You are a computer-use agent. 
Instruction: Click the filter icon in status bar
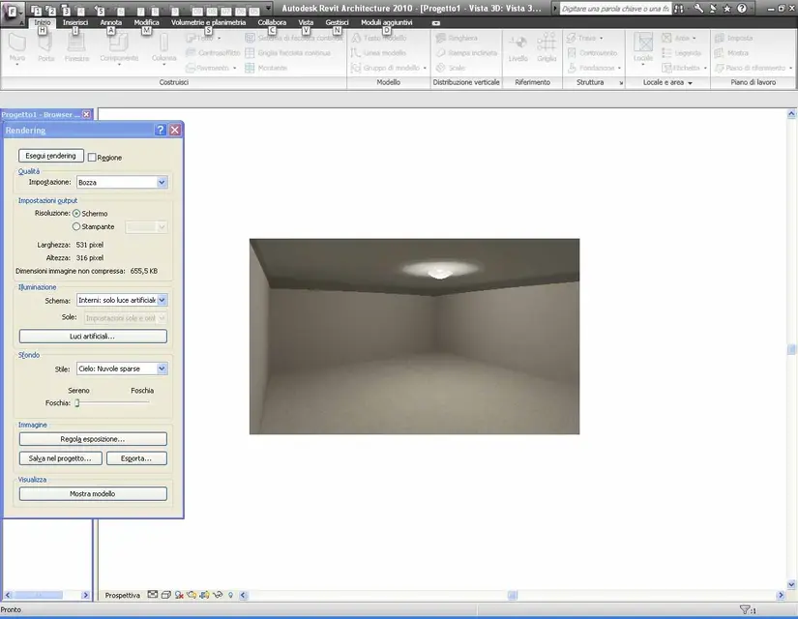747,610
